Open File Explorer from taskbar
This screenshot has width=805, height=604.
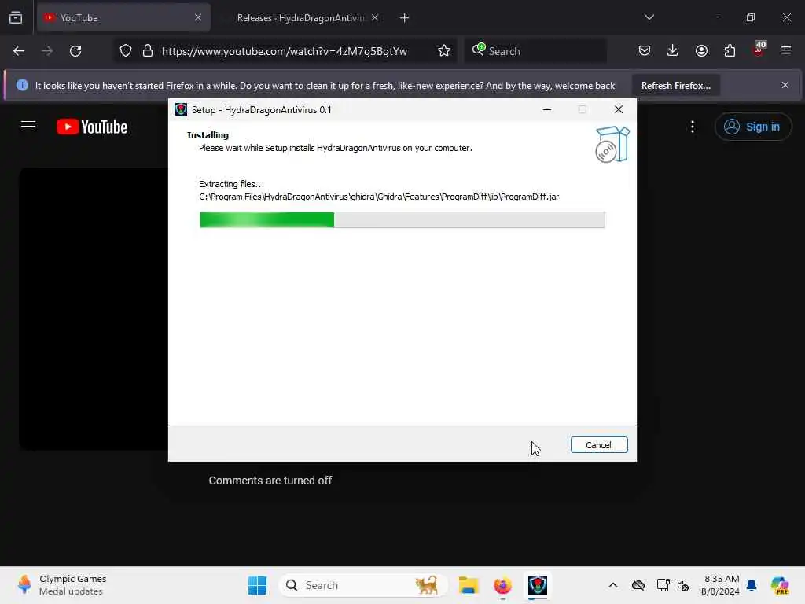coord(469,585)
